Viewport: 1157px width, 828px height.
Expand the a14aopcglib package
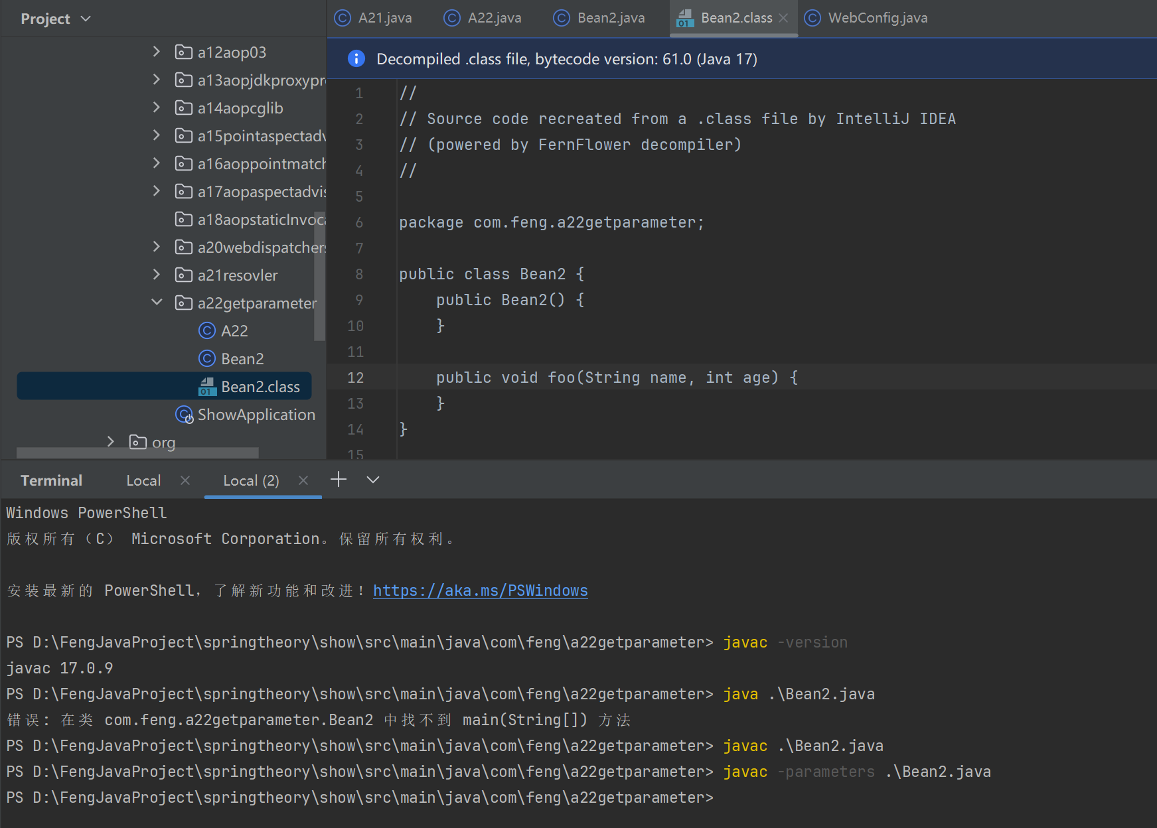pyautogui.click(x=157, y=107)
